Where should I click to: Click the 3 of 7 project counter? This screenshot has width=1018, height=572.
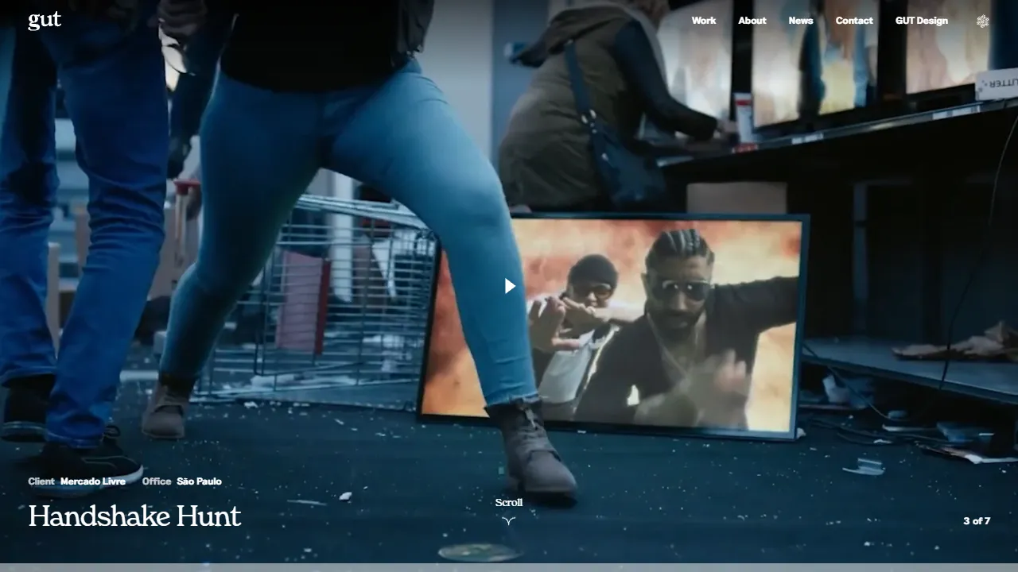click(977, 521)
